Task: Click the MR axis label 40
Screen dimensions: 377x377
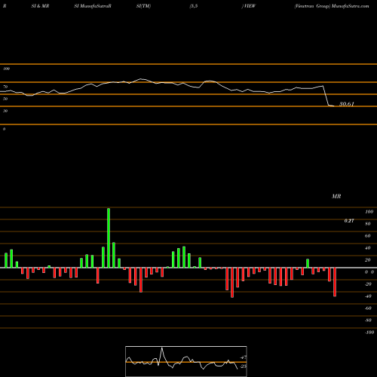Action: click(x=368, y=248)
